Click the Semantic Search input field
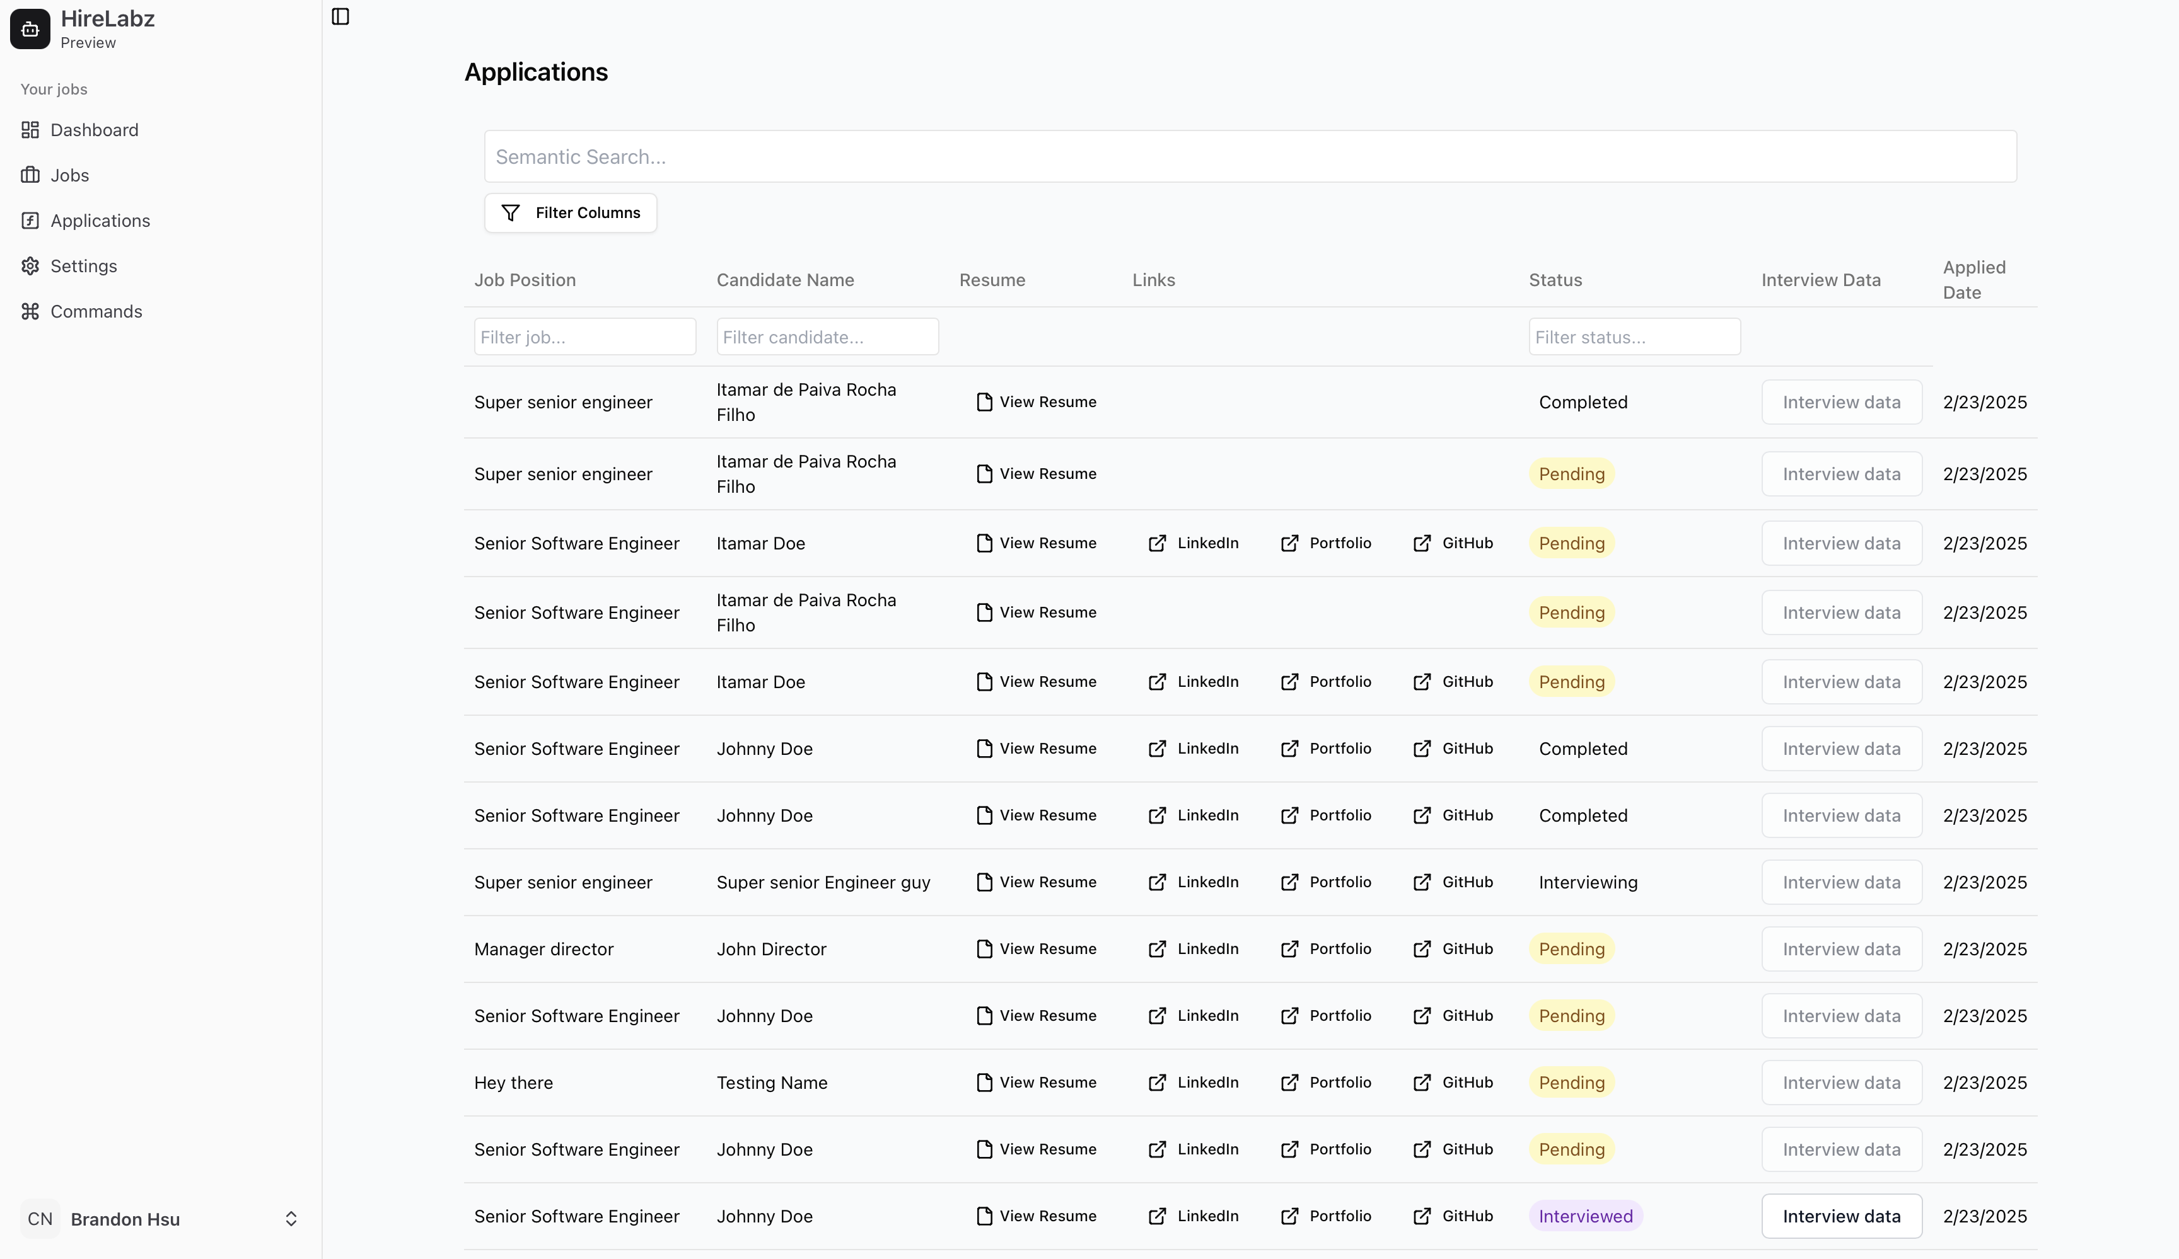 pos(1250,156)
